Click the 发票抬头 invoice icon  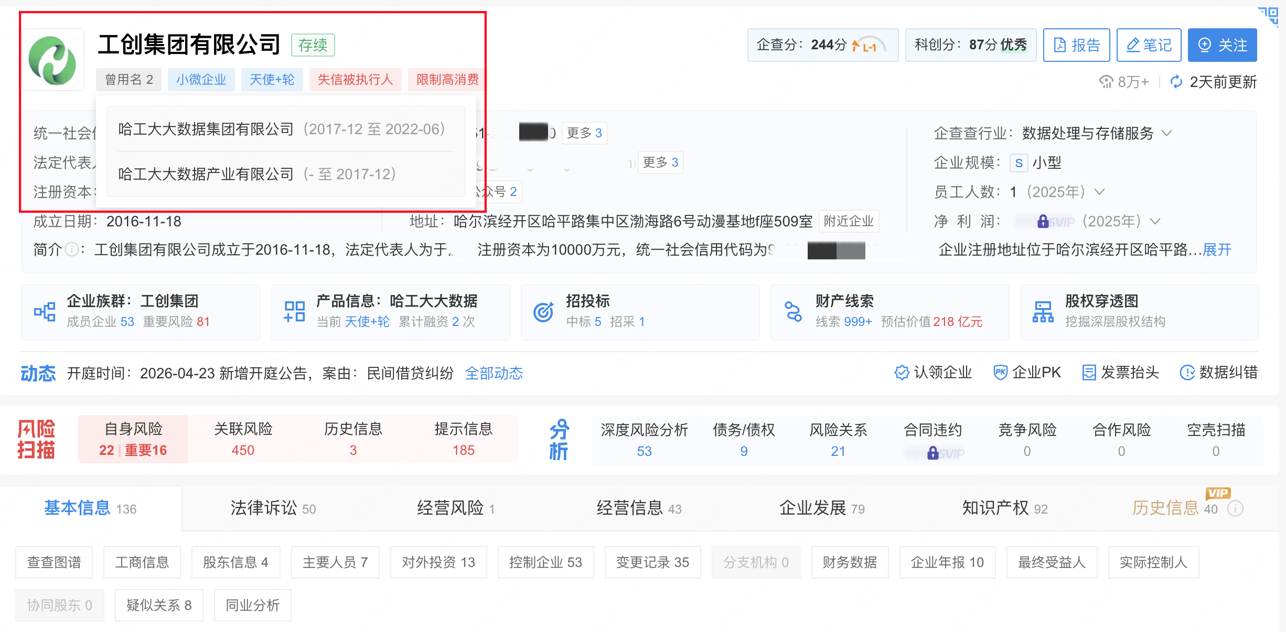[1089, 373]
